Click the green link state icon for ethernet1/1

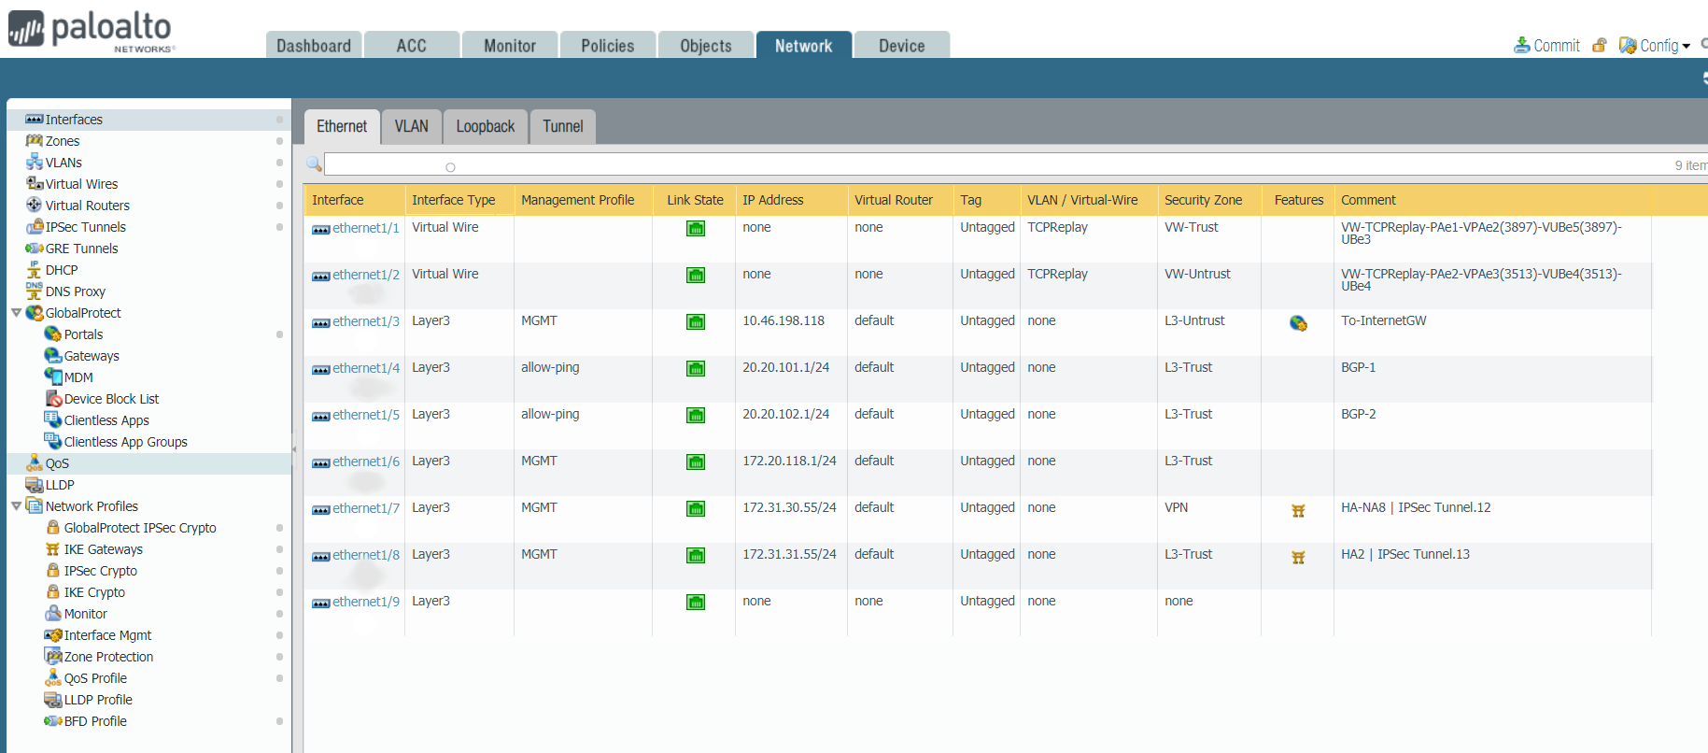tap(696, 228)
